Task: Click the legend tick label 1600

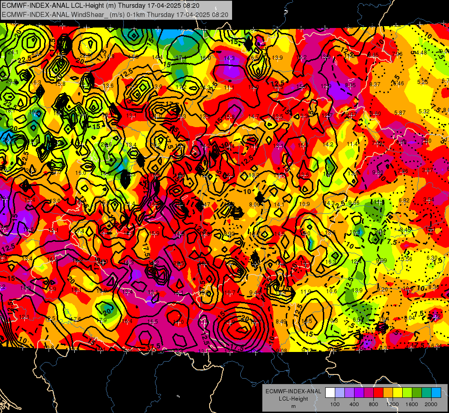Action: (x=412, y=404)
